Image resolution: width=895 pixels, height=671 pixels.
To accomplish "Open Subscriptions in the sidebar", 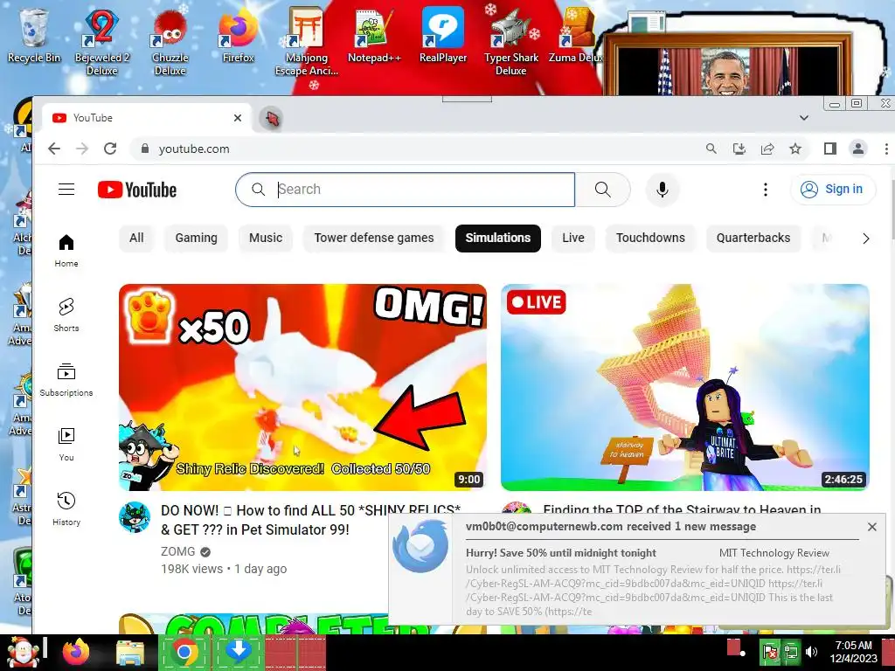I will (x=66, y=379).
